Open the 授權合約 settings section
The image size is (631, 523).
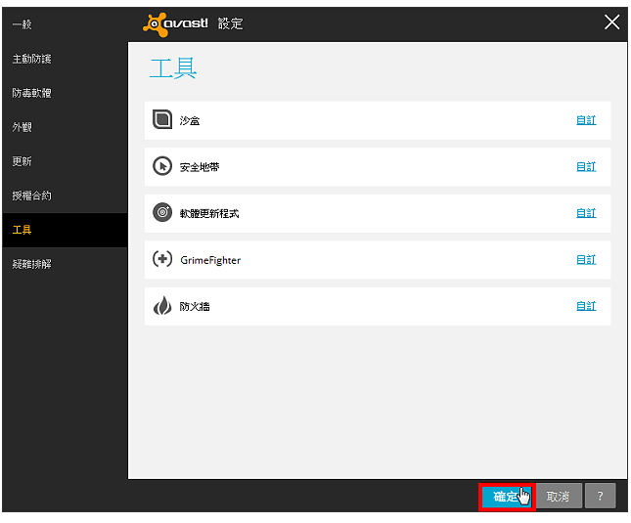[65, 196]
